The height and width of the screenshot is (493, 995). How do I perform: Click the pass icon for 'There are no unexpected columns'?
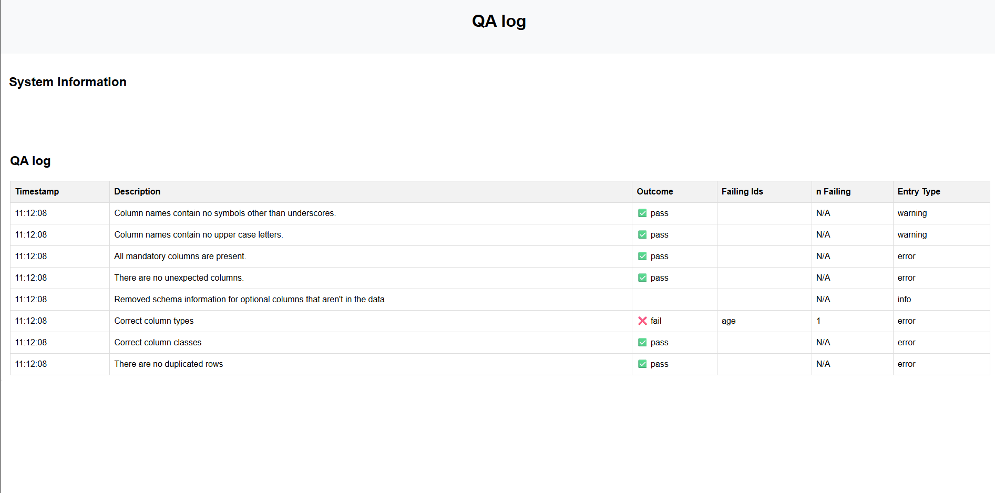click(642, 278)
